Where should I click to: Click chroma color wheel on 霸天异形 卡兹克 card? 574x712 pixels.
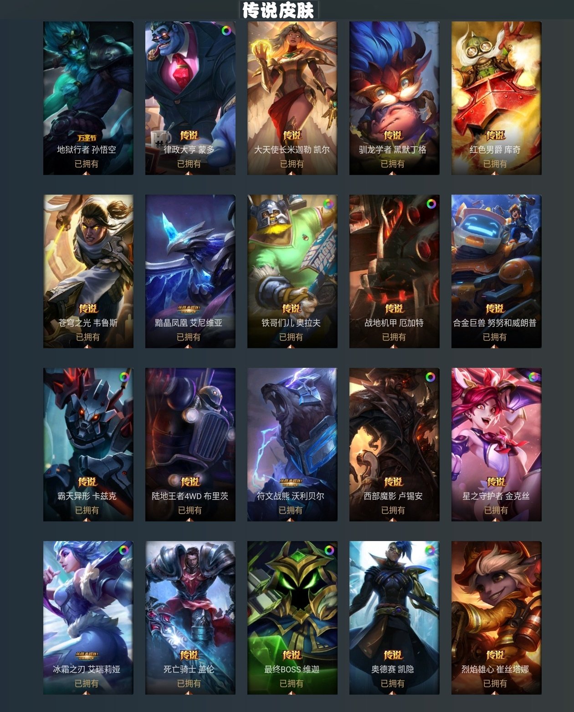click(x=124, y=377)
